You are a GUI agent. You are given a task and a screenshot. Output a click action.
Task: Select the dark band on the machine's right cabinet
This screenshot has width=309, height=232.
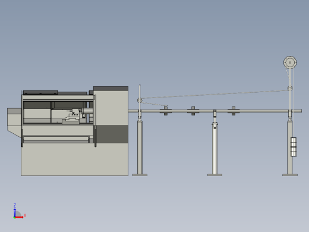point(112,134)
